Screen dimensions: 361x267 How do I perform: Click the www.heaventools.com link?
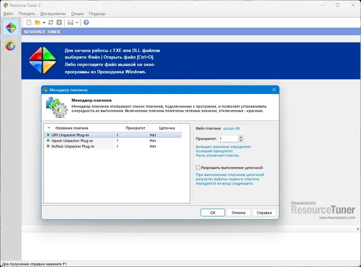[337, 217]
